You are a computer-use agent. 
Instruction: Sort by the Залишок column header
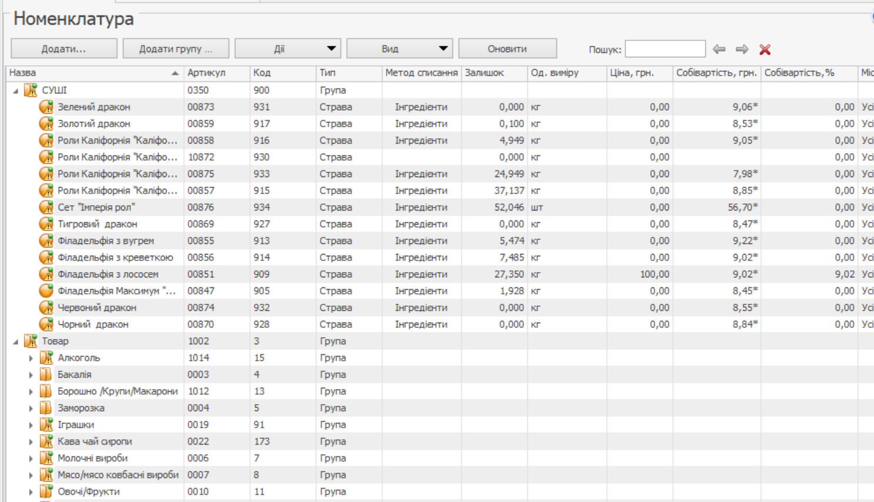click(495, 73)
